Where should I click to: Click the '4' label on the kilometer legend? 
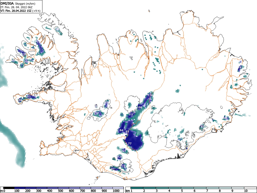click(x=169, y=191)
